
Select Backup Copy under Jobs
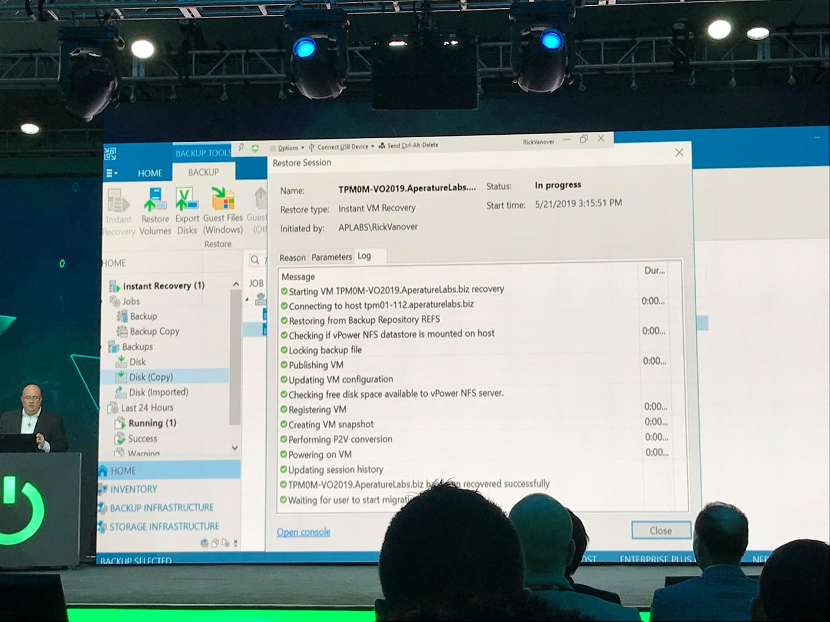click(x=154, y=331)
